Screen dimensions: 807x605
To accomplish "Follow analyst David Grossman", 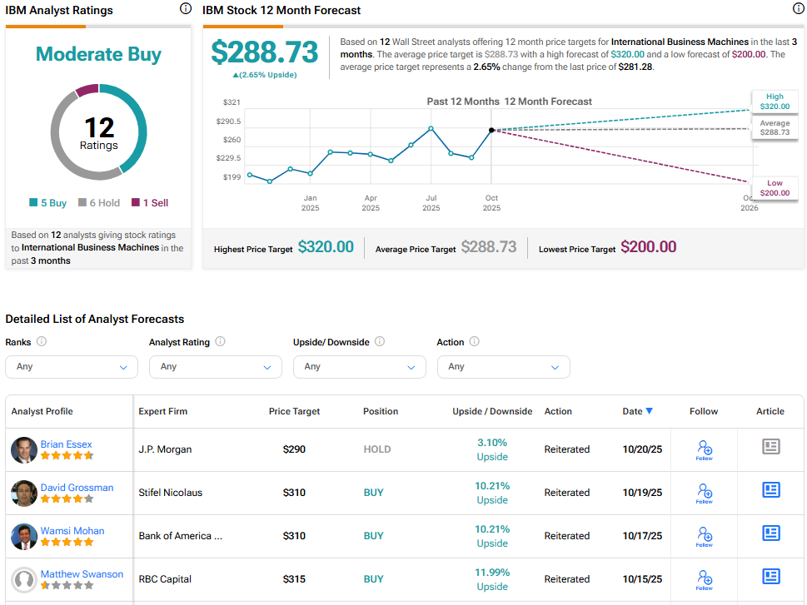I will click(x=705, y=493).
